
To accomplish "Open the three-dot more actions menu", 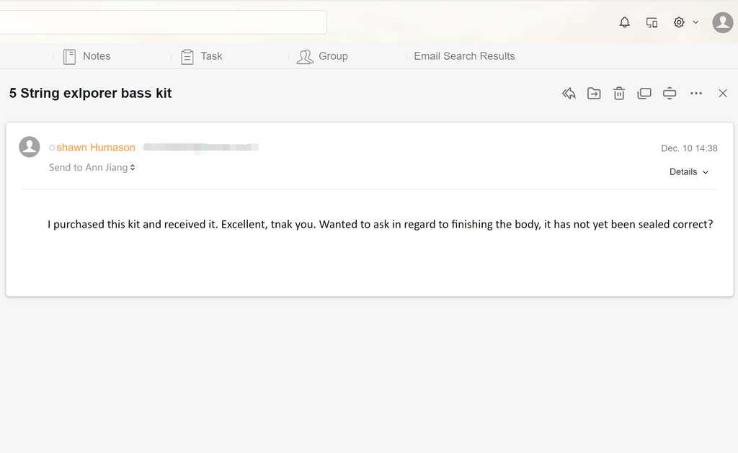I will [x=695, y=94].
